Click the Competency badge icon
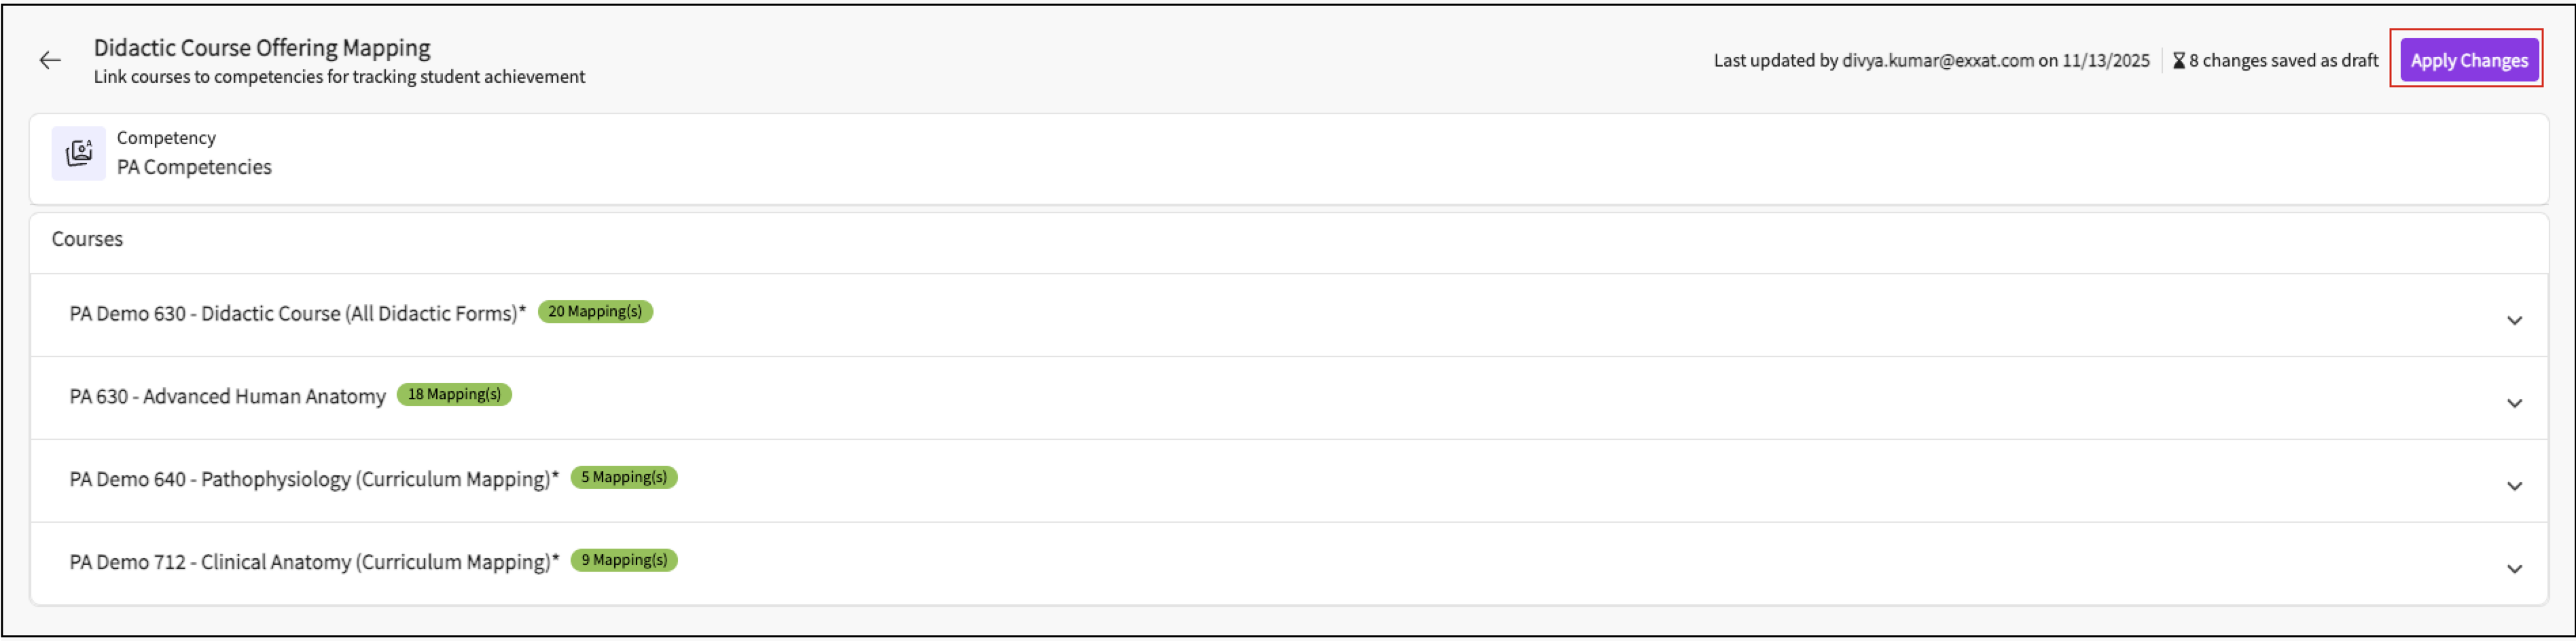Screen dimensions: 2576x641 tap(79, 153)
